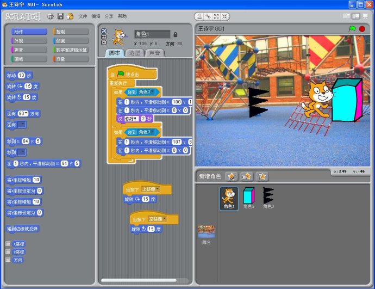Check the y座标 reporter checkbox
The image size is (375, 289).
coord(8,251)
